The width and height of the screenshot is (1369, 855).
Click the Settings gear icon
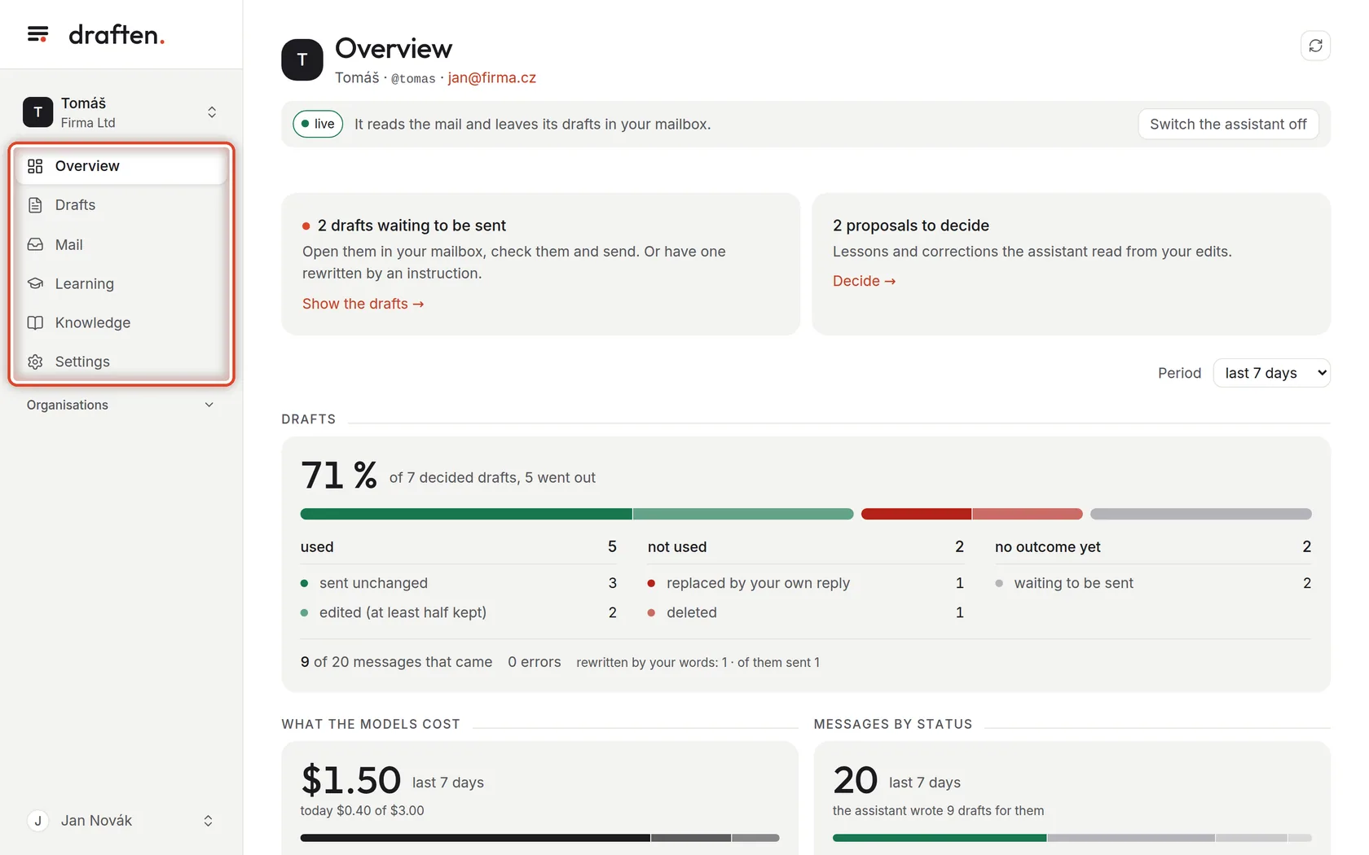[35, 362]
